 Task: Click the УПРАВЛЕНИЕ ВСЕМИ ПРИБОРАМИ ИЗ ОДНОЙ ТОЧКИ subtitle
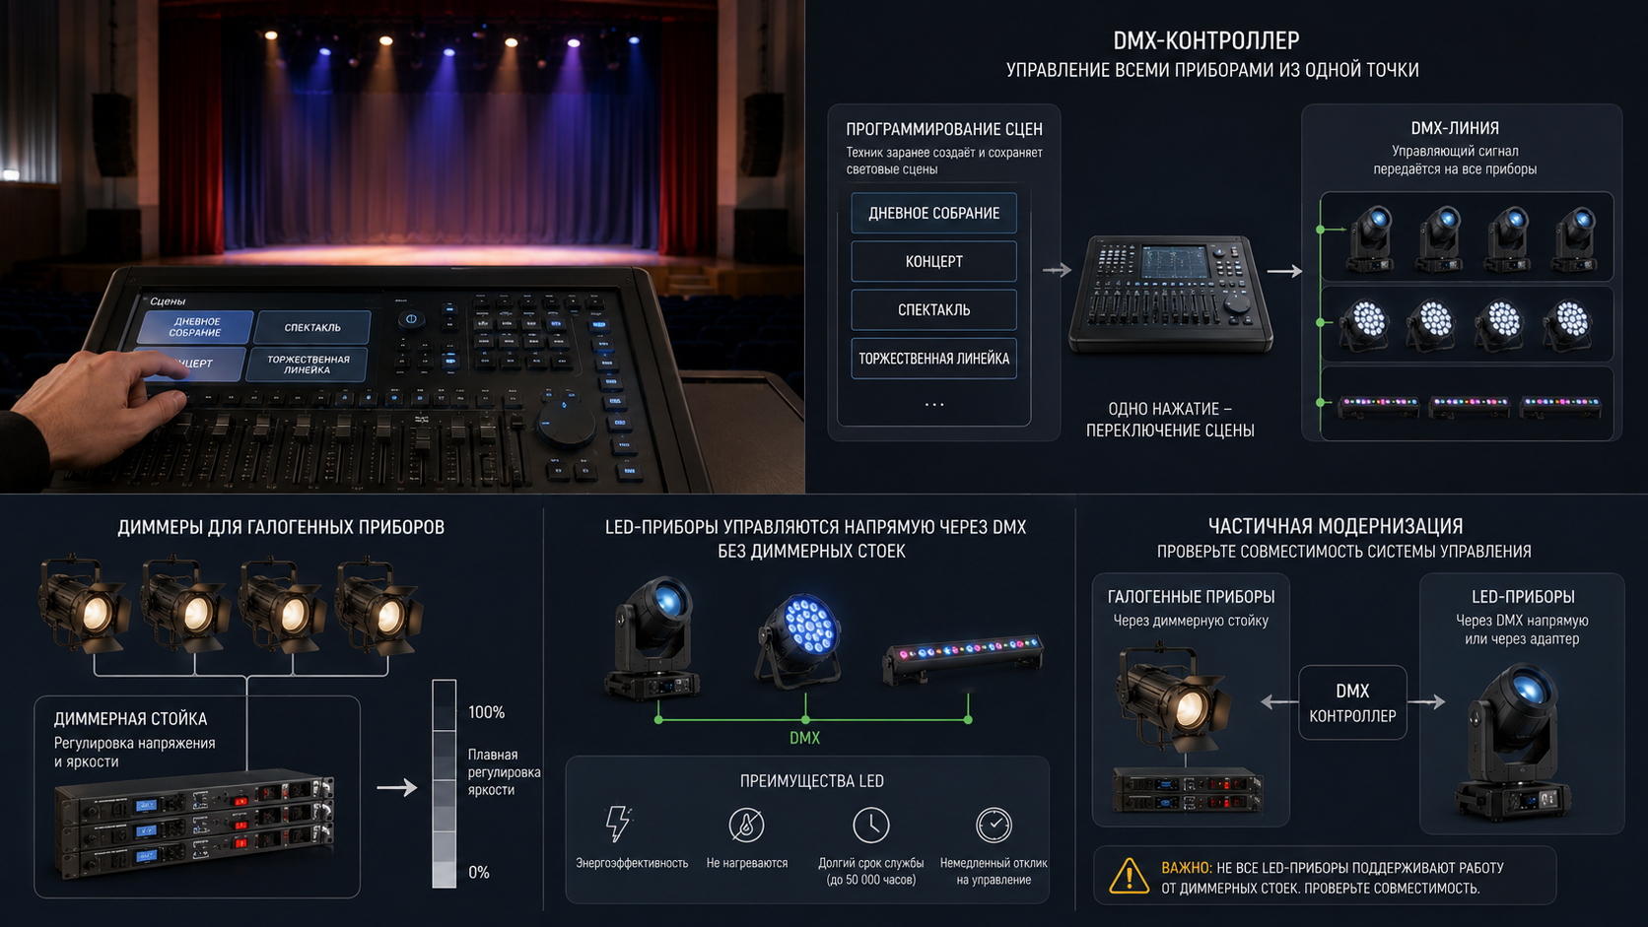[x=1212, y=70]
